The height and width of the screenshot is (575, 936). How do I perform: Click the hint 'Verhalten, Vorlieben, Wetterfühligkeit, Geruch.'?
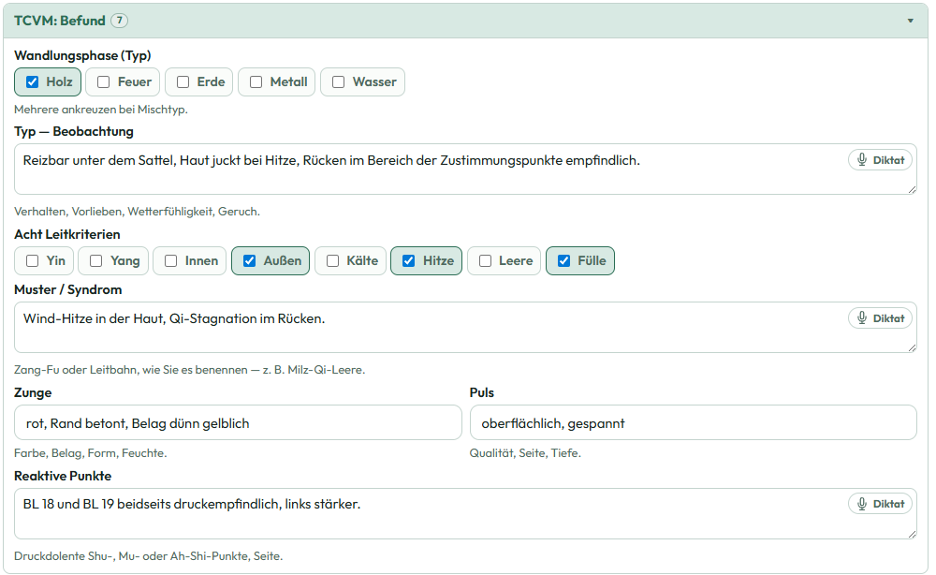(x=138, y=212)
